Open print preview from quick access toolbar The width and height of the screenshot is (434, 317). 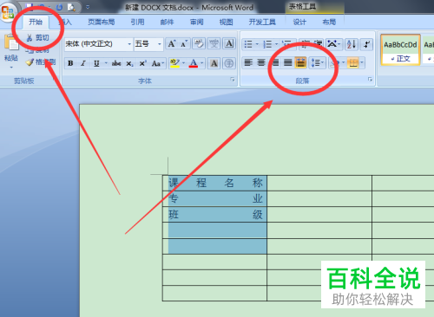71,7
